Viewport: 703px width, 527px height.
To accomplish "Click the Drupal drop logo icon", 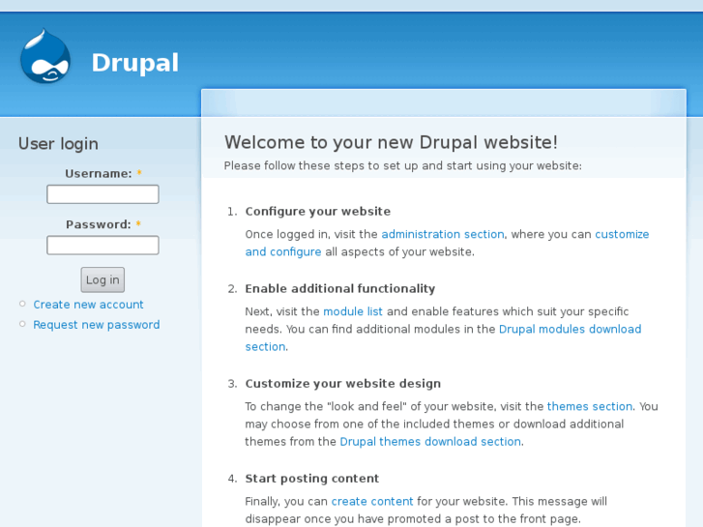I will pos(45,56).
